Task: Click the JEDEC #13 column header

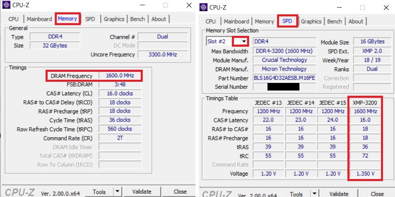Action: coord(268,102)
